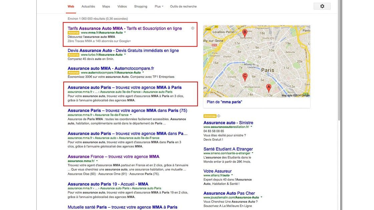374x210 pixels.
Task: Expand arrow next to assurance.mma.fr/ URL
Action: tap(97, 161)
